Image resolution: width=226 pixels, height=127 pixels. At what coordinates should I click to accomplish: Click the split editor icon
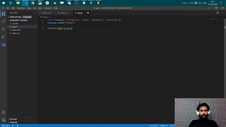coord(218,13)
